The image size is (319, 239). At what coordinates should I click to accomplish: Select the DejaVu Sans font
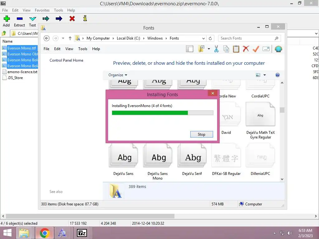coord(123,160)
